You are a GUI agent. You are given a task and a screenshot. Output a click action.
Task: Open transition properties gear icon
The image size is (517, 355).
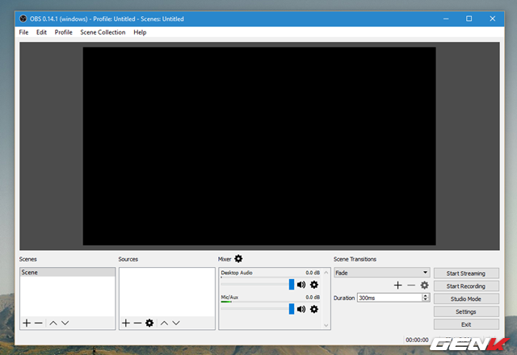(x=424, y=285)
